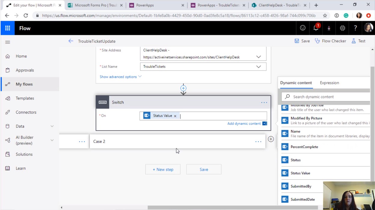The image size is (375, 210).
Task: Run the Flow Checker
Action: pyautogui.click(x=330, y=41)
